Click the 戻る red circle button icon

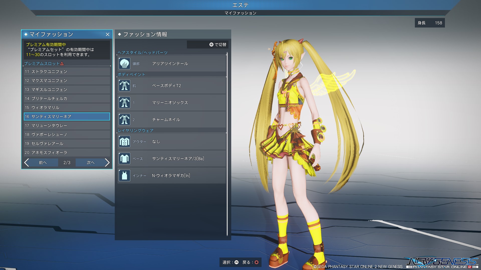pos(257,262)
